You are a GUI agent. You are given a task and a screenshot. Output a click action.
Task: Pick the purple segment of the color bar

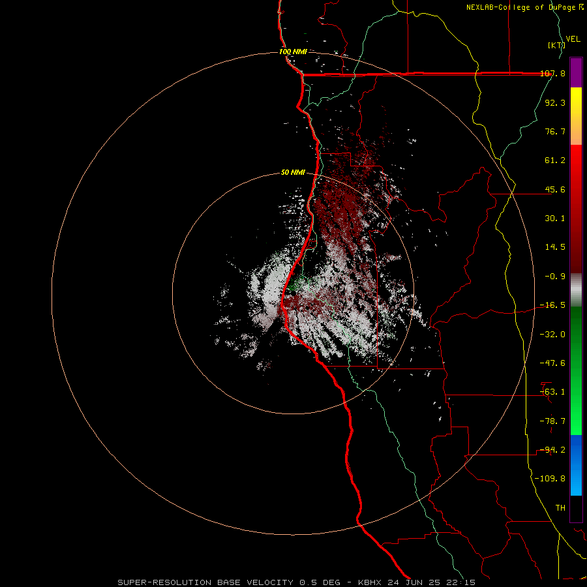pyautogui.click(x=576, y=72)
